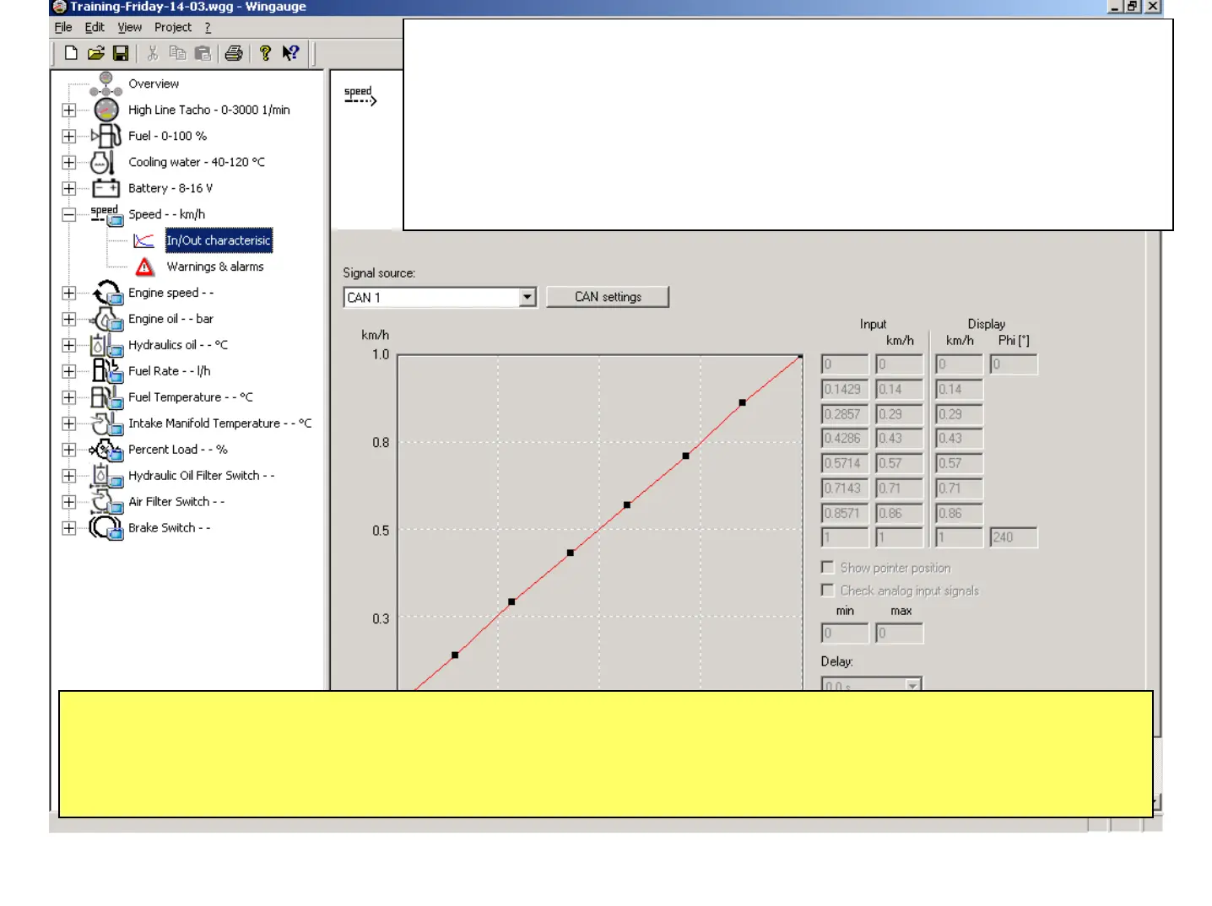Click the Paste toolbar icon
The height and width of the screenshot is (906, 1212).
(203, 53)
